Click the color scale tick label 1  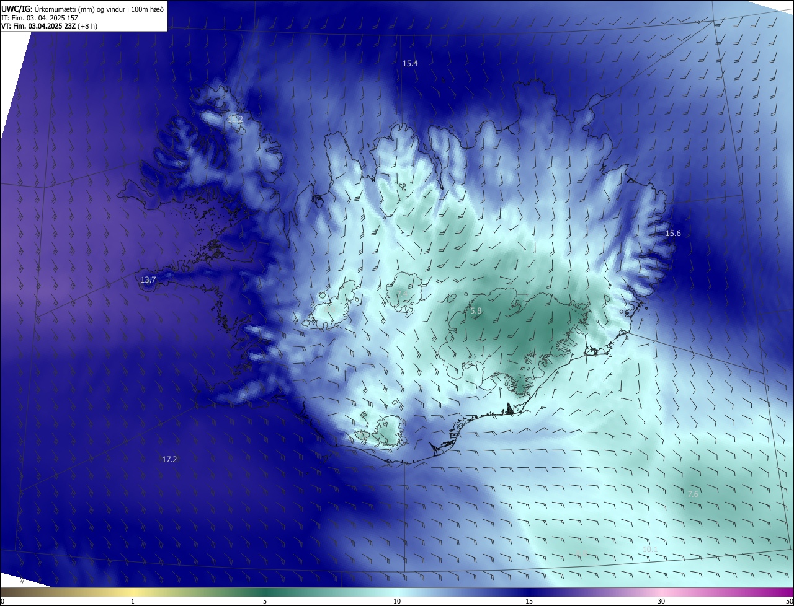click(x=133, y=601)
